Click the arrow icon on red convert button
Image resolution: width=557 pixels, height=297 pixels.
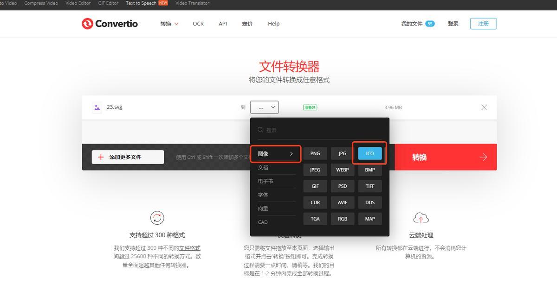483,157
